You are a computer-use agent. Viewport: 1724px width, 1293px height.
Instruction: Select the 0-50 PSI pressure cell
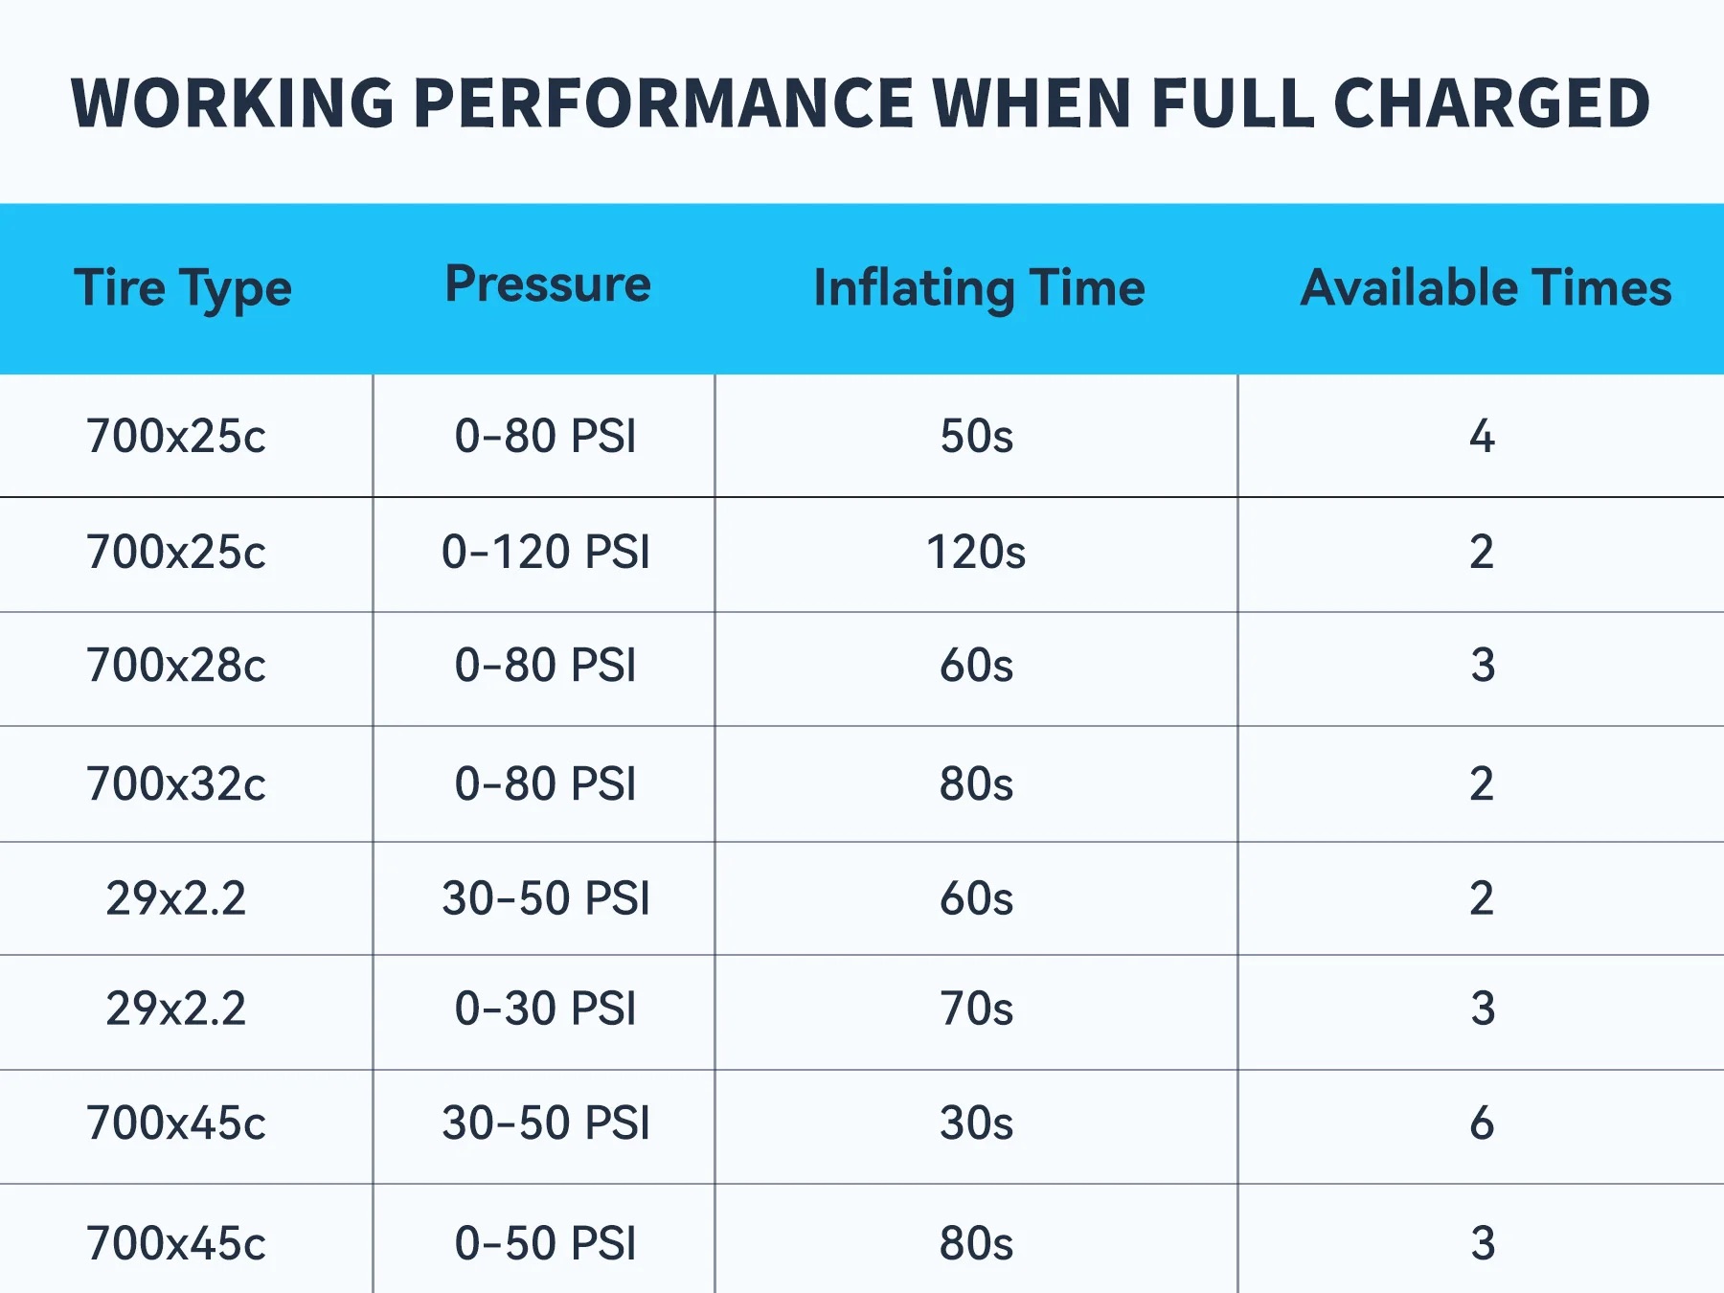(546, 1244)
